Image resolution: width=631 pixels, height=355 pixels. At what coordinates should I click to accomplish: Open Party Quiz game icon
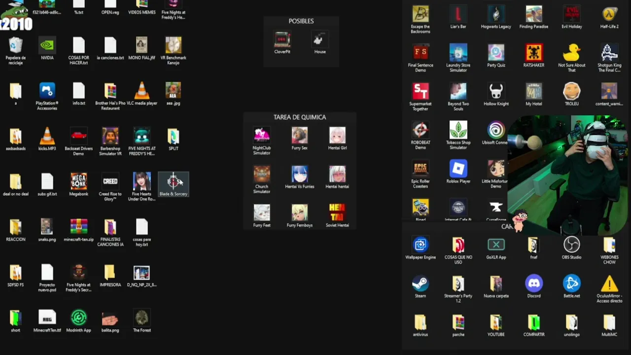click(496, 52)
